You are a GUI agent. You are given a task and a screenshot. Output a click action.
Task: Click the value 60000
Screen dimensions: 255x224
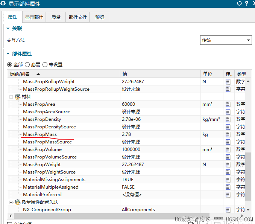click(x=129, y=104)
